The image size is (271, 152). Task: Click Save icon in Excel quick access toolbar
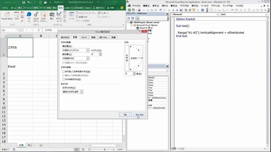[24, 3]
